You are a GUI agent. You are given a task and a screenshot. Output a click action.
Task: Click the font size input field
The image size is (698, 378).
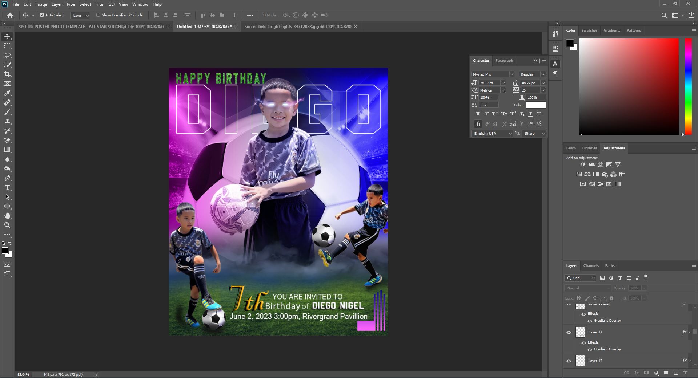[x=489, y=83]
